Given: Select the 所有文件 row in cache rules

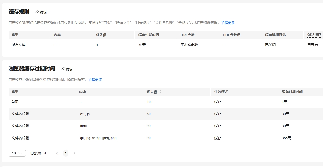Looking at the screenshot, I should coord(18,45).
